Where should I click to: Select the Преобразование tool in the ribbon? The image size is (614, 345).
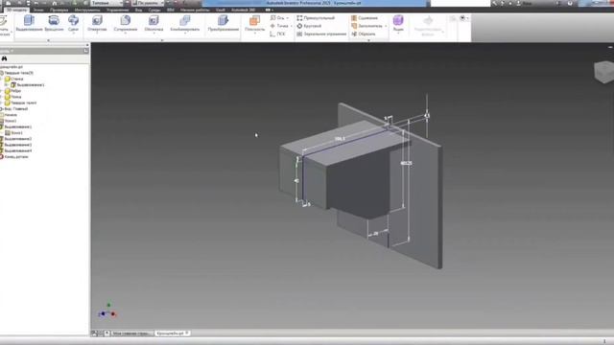[223, 23]
